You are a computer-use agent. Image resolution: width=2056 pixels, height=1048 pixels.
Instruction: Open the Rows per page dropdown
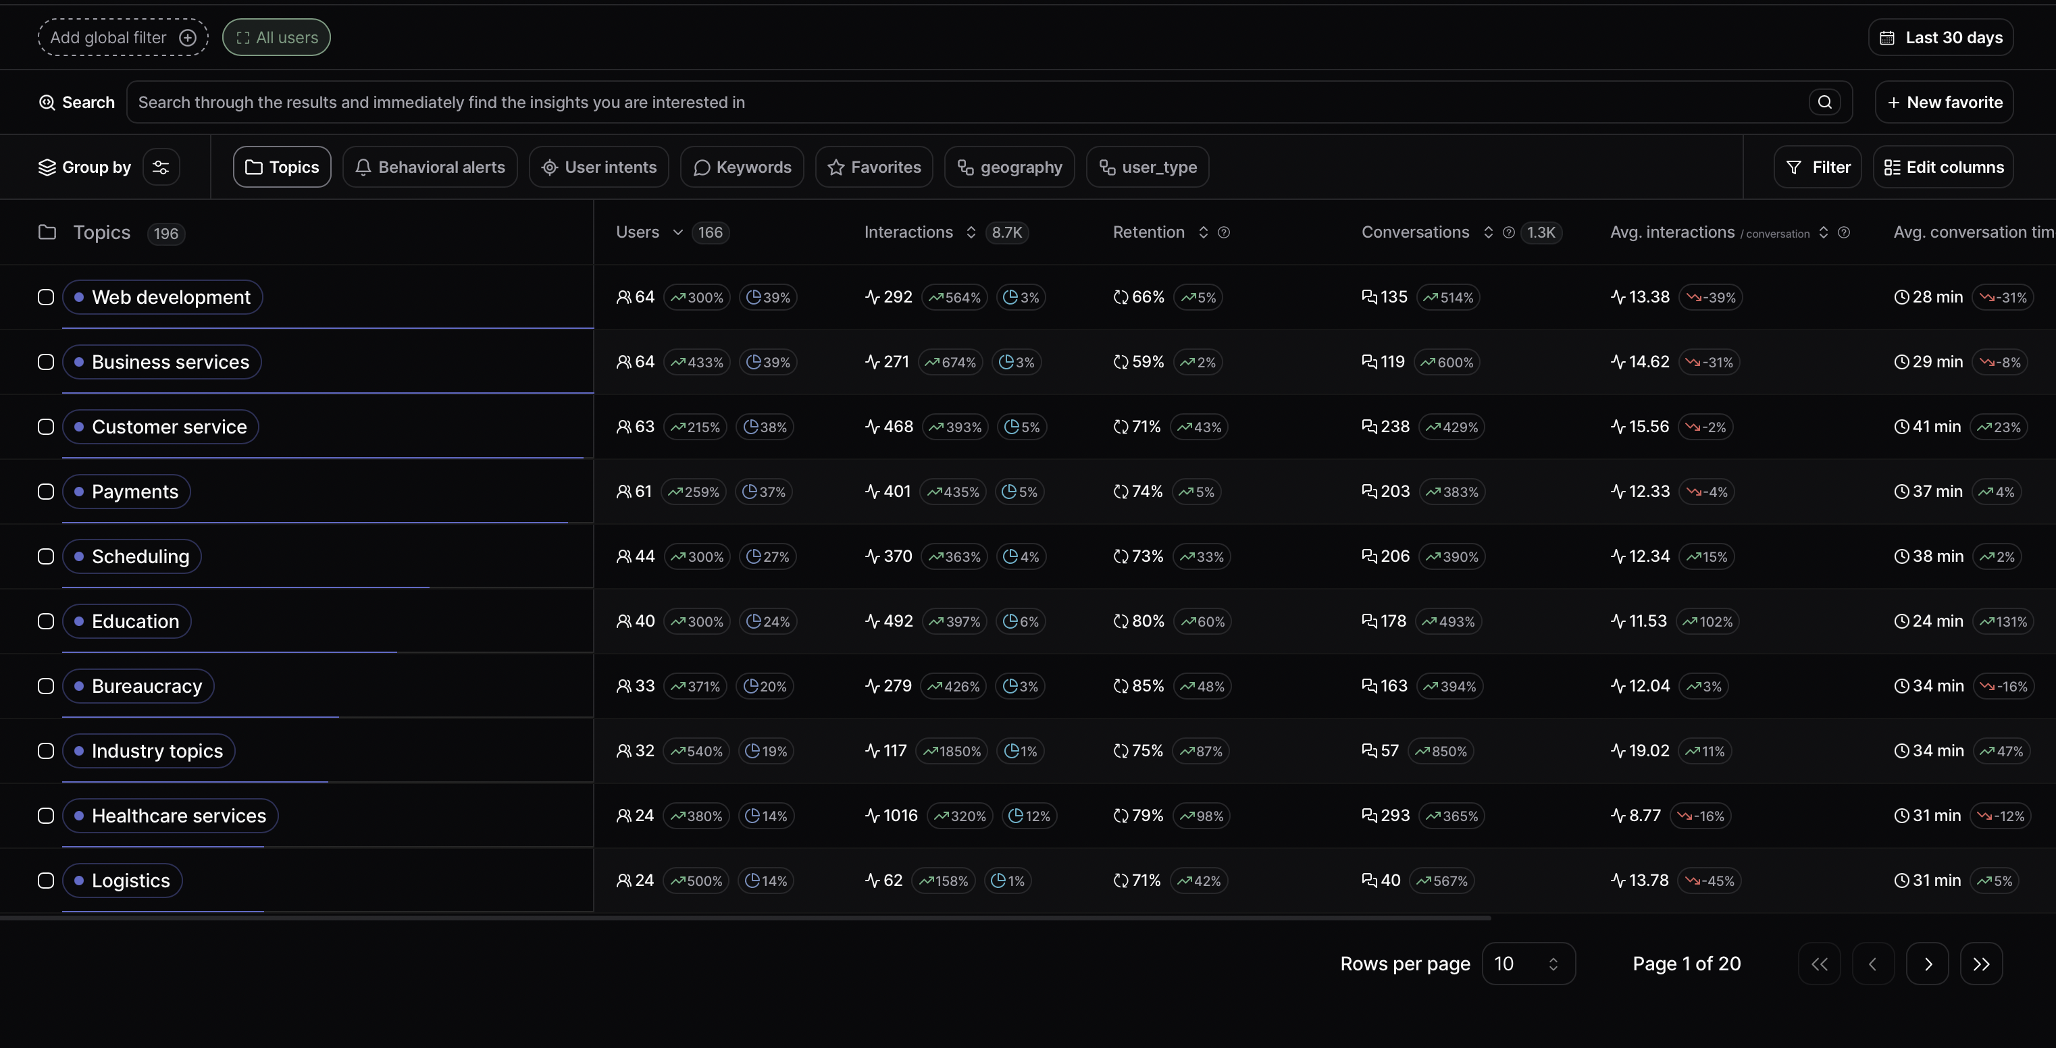click(x=1528, y=964)
